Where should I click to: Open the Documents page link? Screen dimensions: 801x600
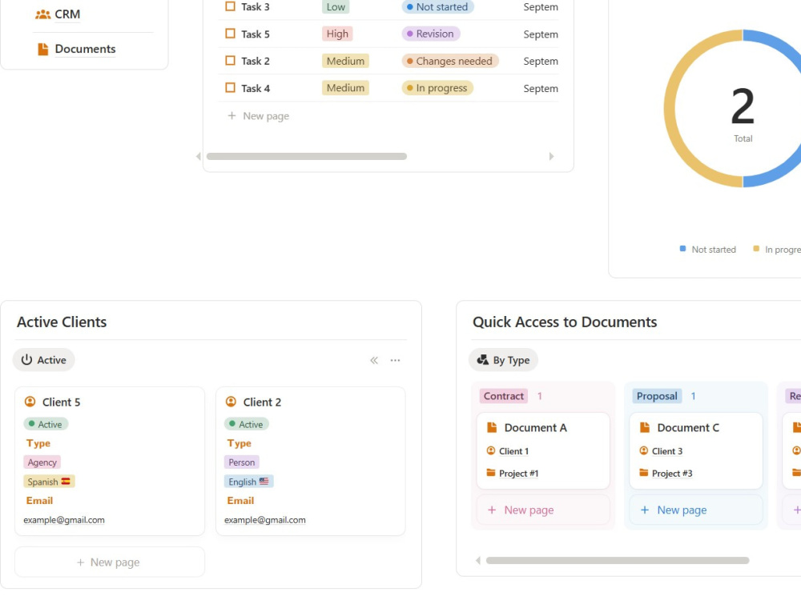click(86, 49)
